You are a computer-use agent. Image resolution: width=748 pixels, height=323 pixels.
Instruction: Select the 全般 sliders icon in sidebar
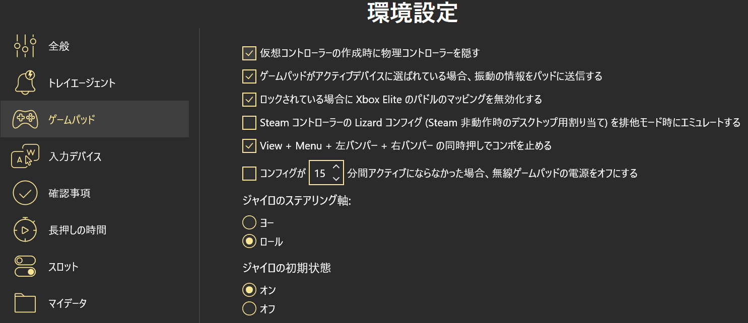pos(24,45)
